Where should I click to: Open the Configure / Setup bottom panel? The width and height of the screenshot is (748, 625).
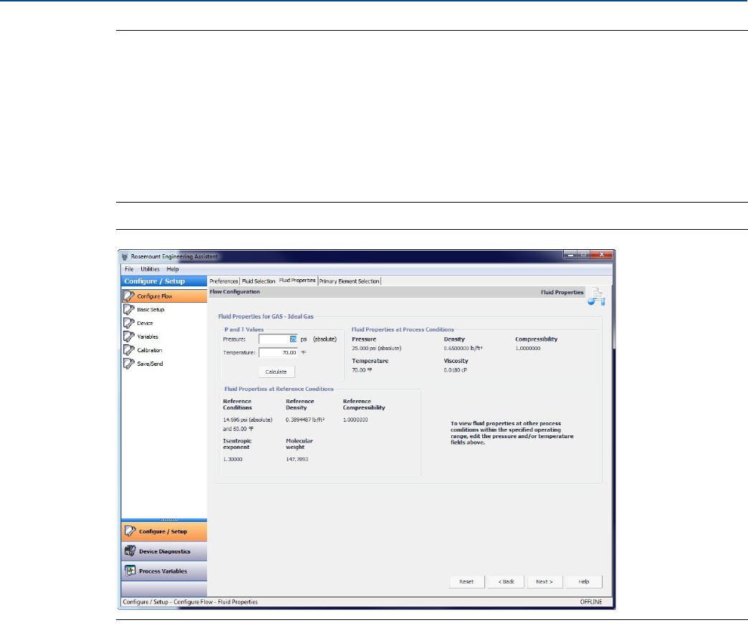pos(164,531)
